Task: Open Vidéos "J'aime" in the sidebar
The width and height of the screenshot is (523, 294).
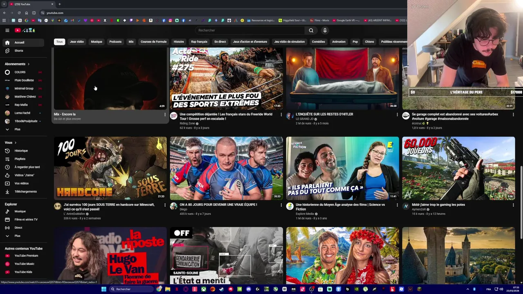Action: coord(24,175)
